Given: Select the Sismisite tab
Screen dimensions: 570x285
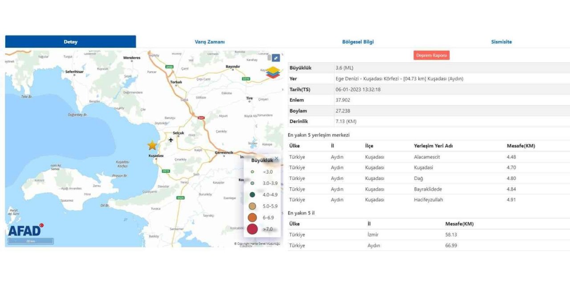Looking at the screenshot, I should tap(501, 42).
